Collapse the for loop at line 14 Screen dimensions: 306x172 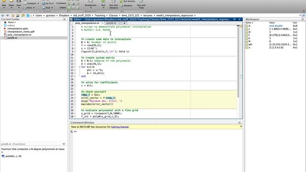click(x=79, y=67)
